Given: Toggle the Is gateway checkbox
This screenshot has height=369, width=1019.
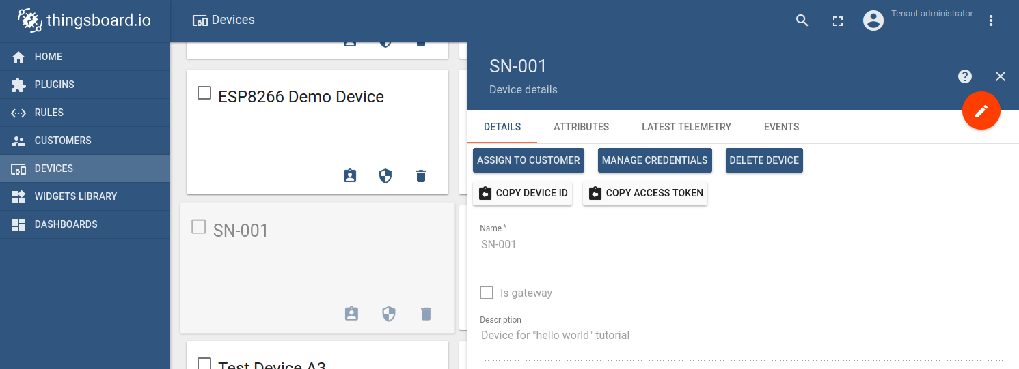Looking at the screenshot, I should point(487,293).
